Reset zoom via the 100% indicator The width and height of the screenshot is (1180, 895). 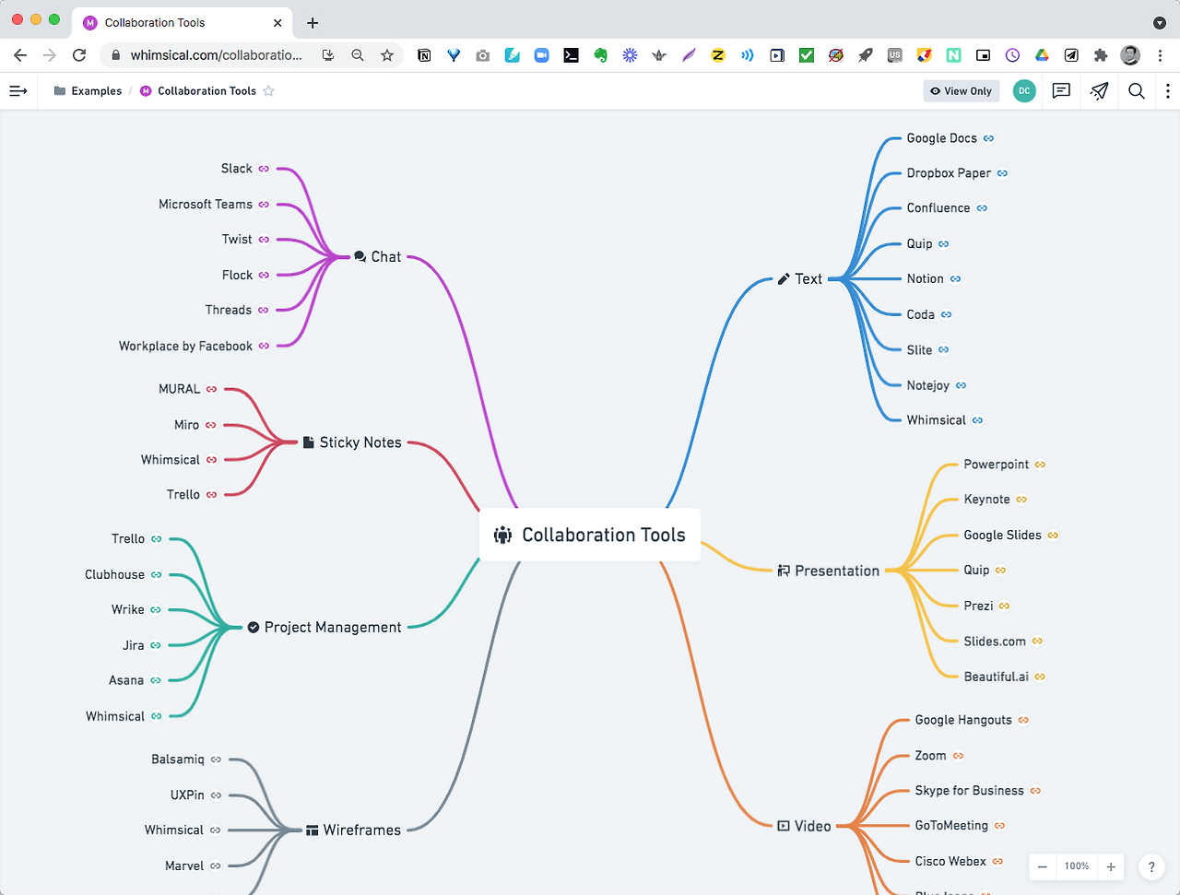(1077, 866)
